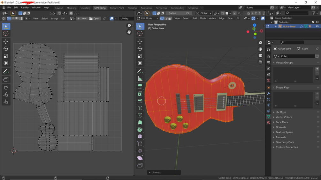The image size is (321, 180).
Task: Switch to the Shading workspace tab
Action: pos(132,8)
